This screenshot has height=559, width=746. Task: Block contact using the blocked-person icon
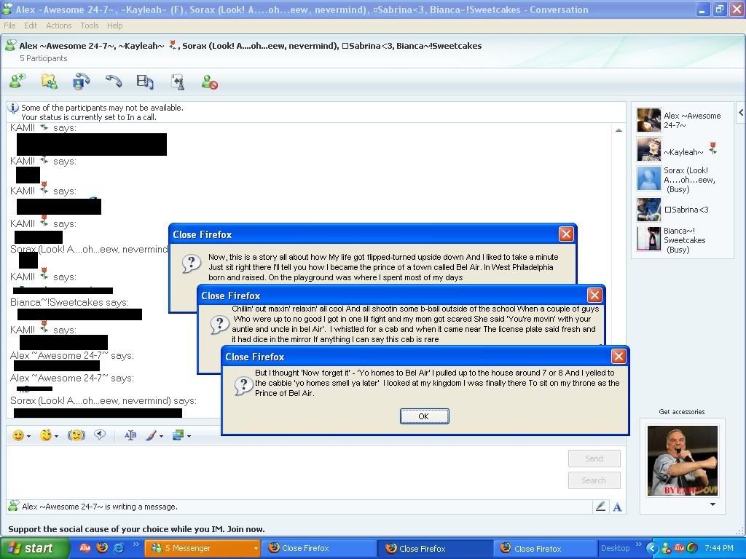pos(209,82)
